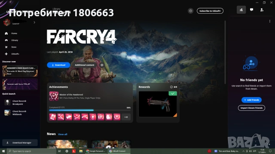Open the notification center icon
275x154 pixels.
click(271, 151)
